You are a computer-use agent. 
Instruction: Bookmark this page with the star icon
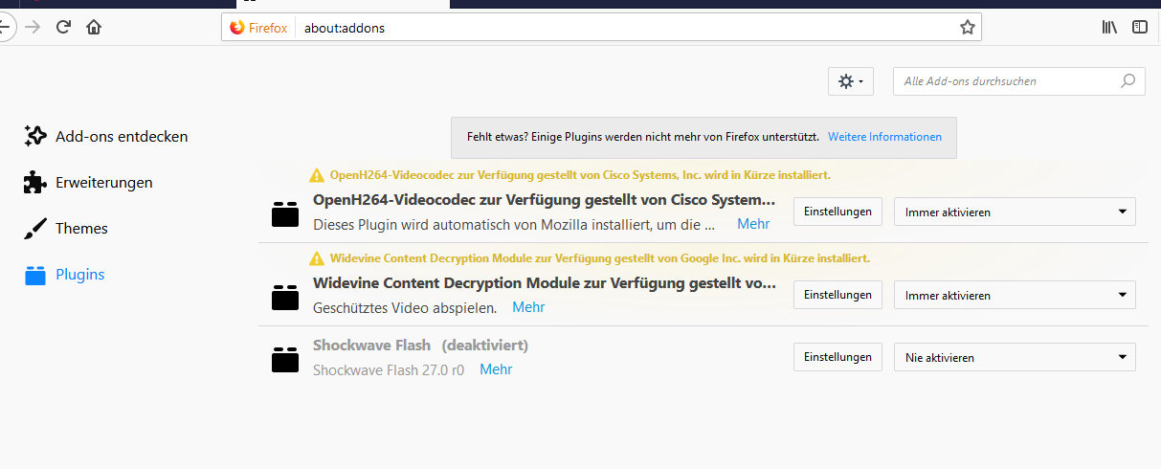coord(967,28)
